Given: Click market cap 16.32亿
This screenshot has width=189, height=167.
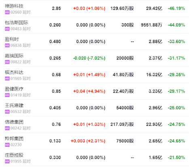Looking at the screenshot, I should pyautogui.click(x=154, y=75).
